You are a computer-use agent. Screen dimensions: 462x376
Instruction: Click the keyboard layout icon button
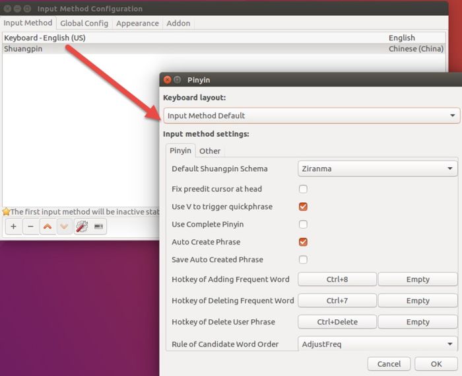(x=98, y=227)
